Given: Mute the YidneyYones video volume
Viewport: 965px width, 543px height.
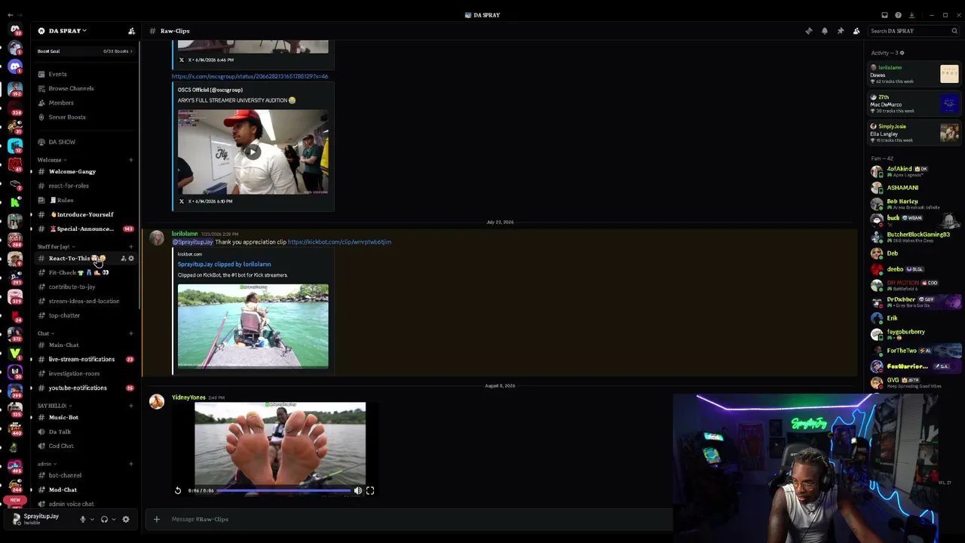Looking at the screenshot, I should coord(358,490).
